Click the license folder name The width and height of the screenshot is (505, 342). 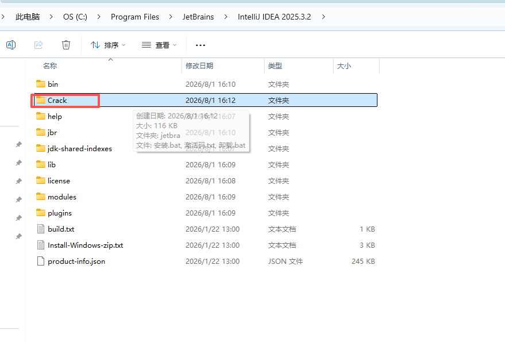point(59,181)
